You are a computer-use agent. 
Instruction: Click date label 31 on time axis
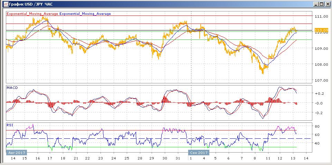click(178, 159)
